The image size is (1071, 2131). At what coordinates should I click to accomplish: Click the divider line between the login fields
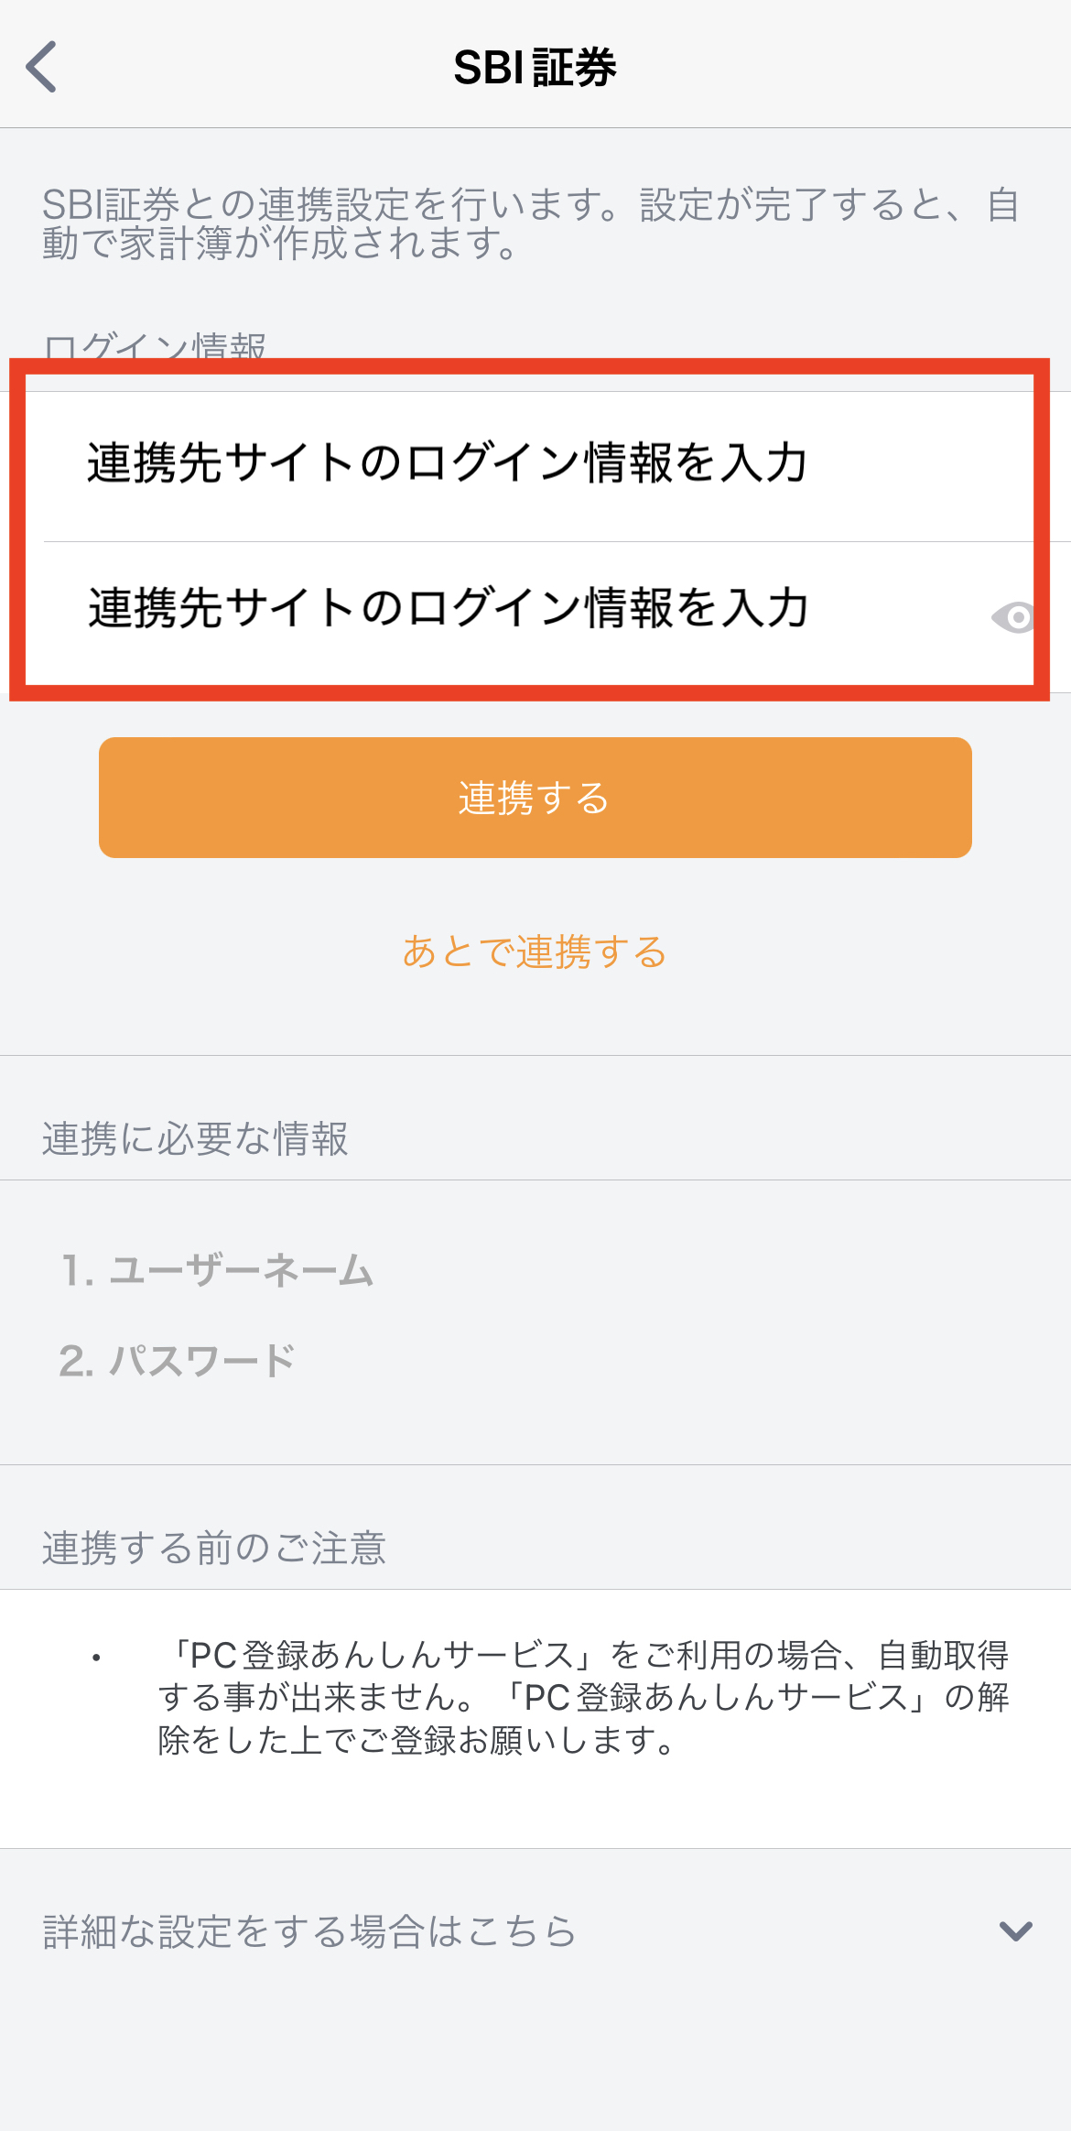(539, 541)
